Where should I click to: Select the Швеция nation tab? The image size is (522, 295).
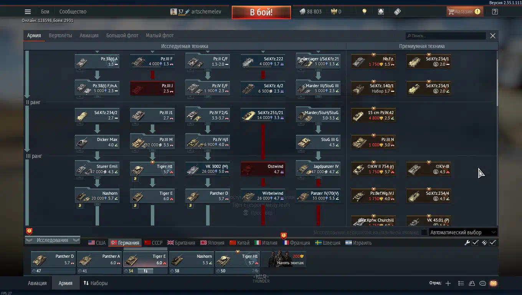tap(327, 243)
